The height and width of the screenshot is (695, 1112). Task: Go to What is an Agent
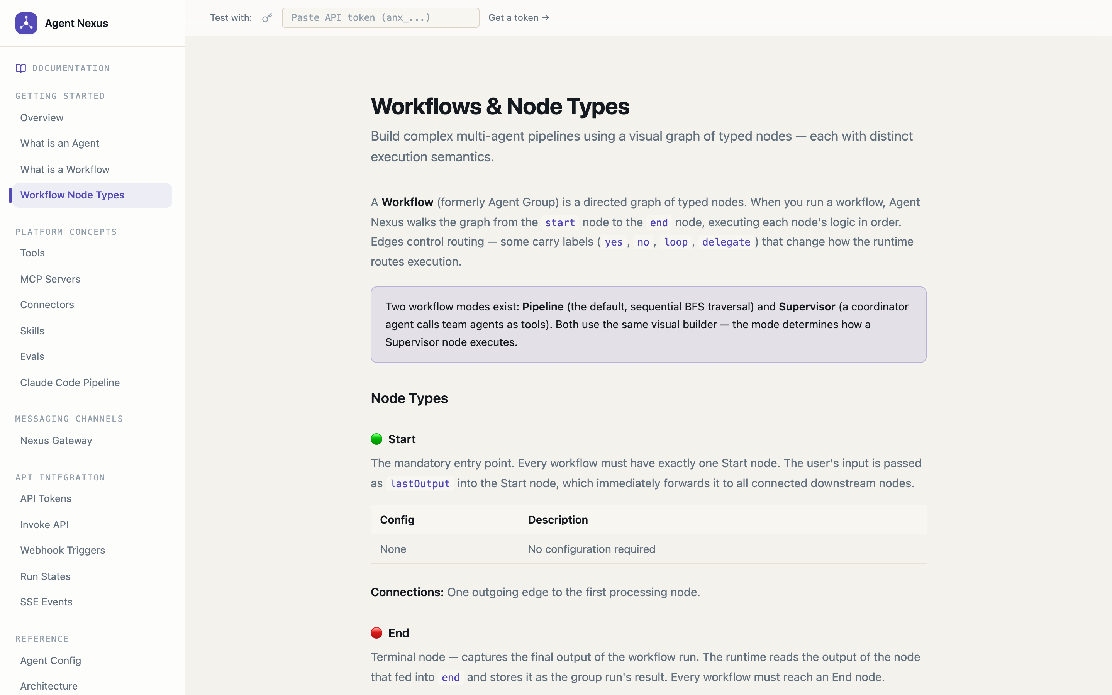point(60,143)
